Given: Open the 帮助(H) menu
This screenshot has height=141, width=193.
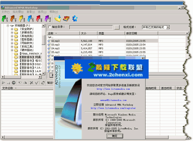Looking at the screenshot, I should pyautogui.click(x=54, y=12).
